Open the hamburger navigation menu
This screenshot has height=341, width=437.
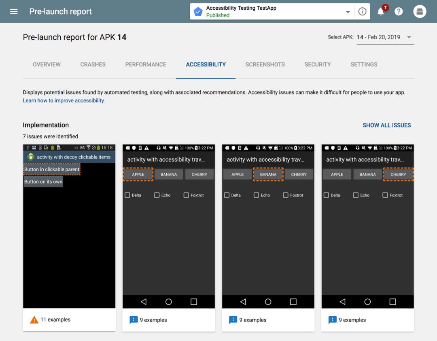[x=14, y=11]
